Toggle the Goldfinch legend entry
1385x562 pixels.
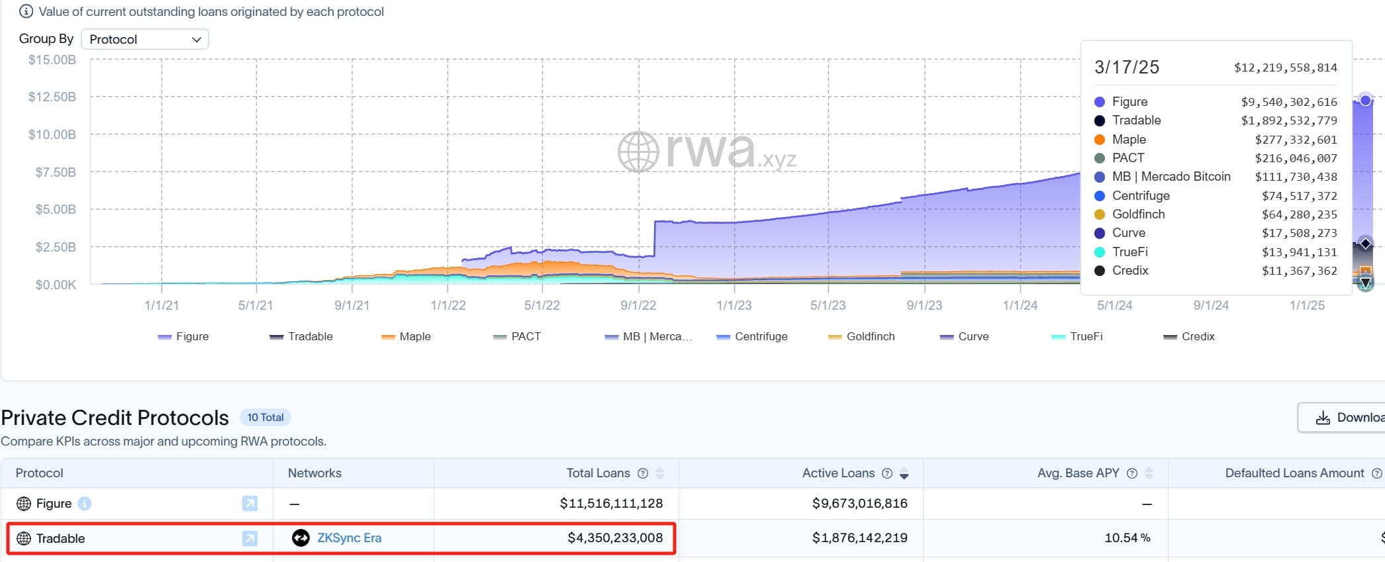click(x=861, y=336)
